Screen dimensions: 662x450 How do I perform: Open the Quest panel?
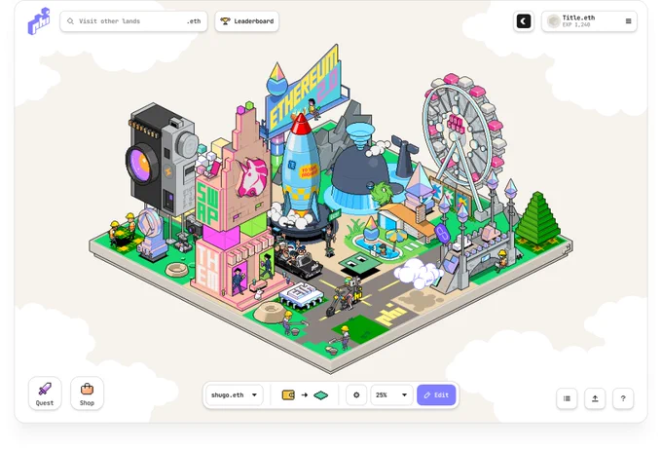(45, 394)
